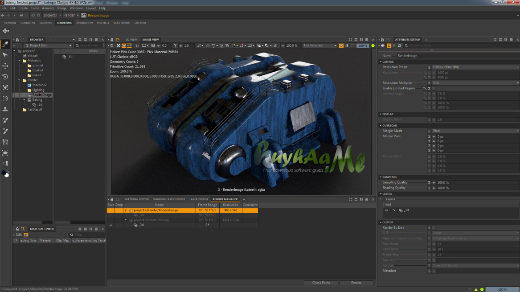Open the Lighting shelf tab

[x=46, y=23]
